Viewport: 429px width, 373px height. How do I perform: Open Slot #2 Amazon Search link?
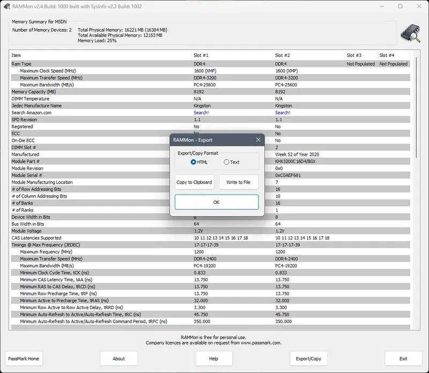[x=283, y=113]
